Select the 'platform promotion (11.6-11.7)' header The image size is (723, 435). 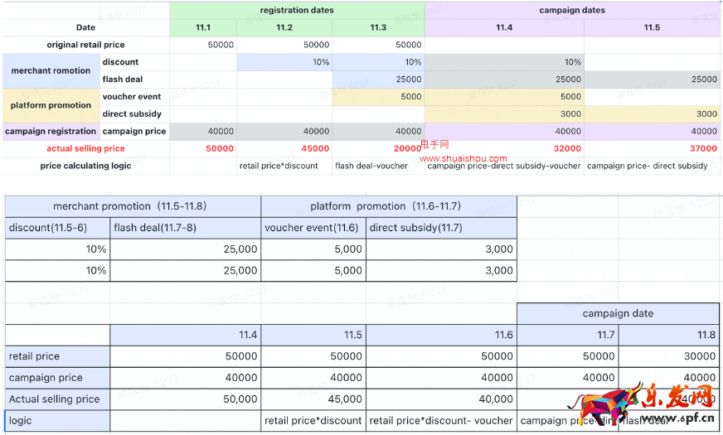click(388, 206)
